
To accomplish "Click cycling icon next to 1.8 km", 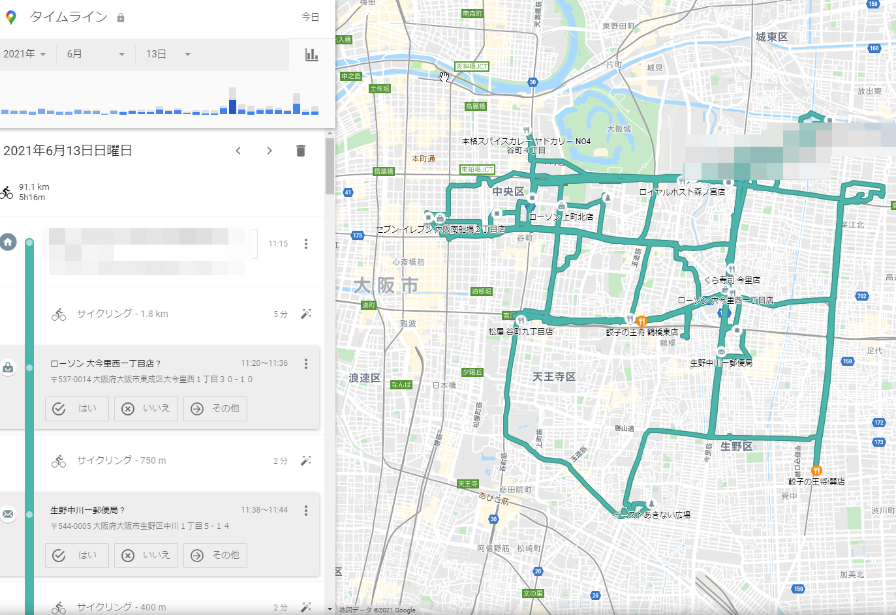I will tap(59, 315).
